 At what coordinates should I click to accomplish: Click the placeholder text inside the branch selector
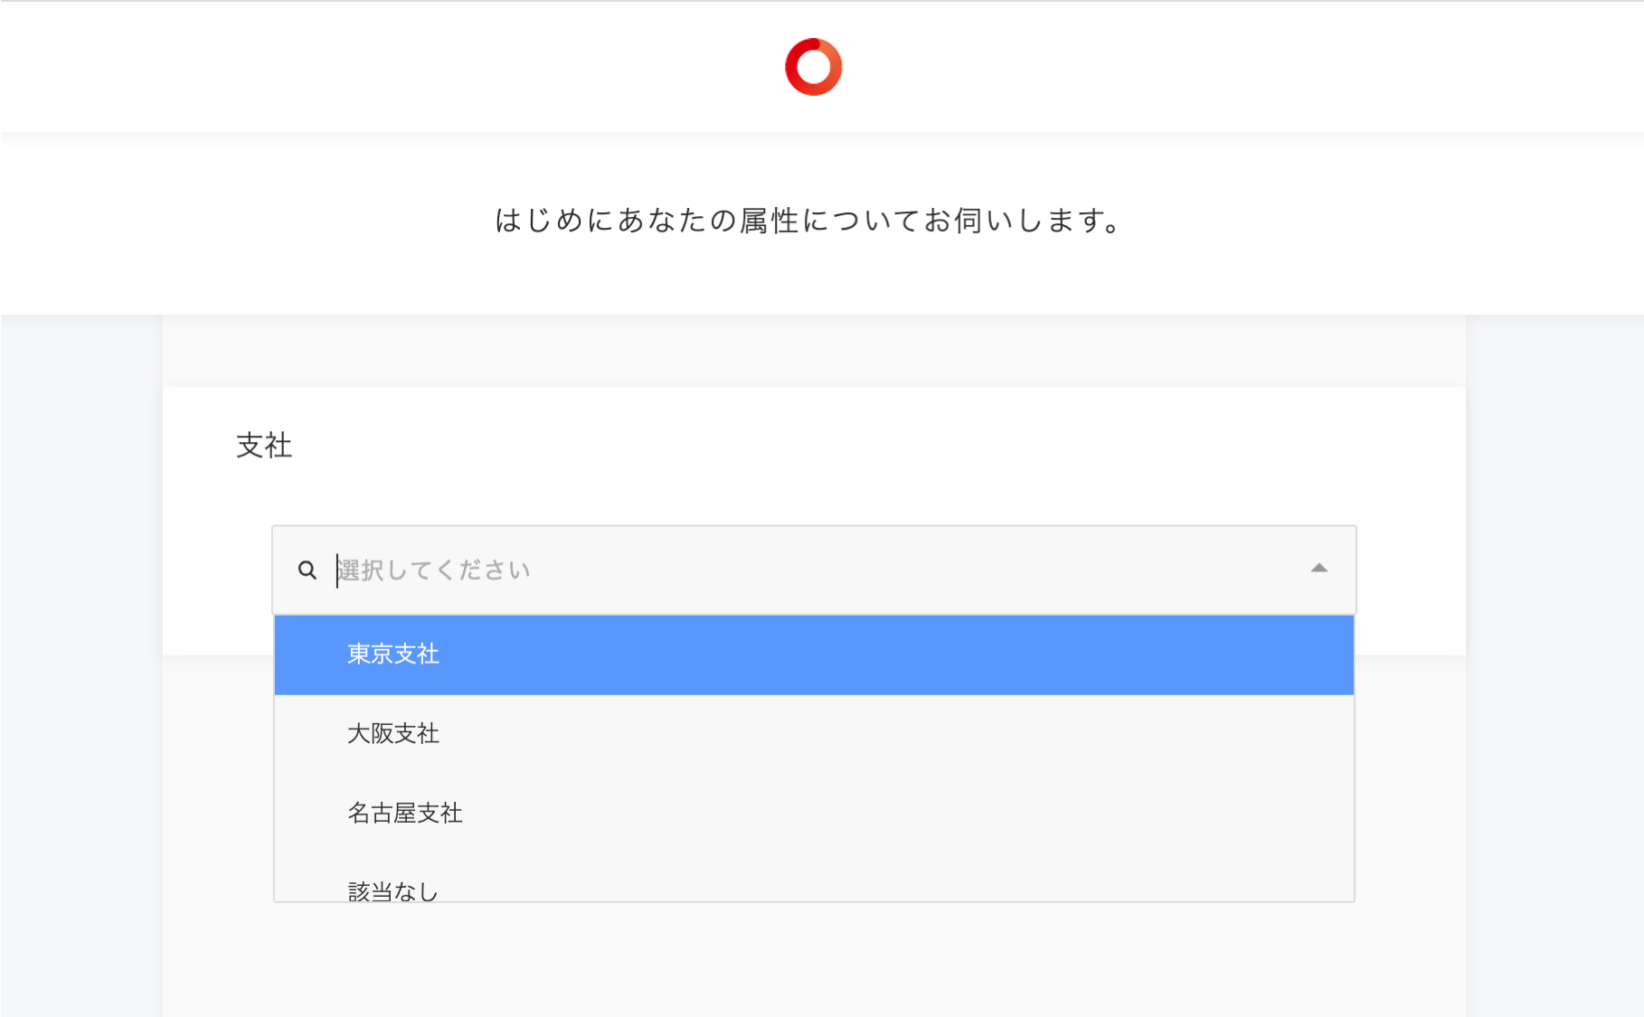coord(434,570)
